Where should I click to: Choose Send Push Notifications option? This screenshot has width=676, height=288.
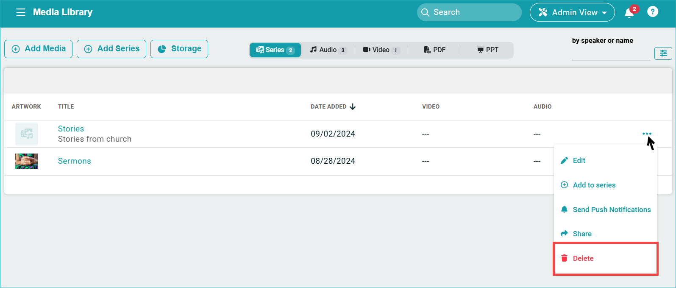point(611,210)
